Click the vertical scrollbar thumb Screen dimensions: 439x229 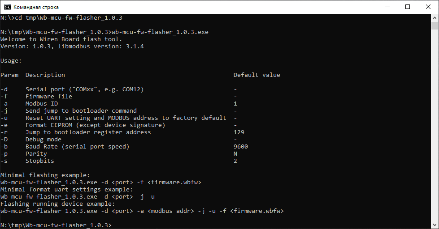435,26
